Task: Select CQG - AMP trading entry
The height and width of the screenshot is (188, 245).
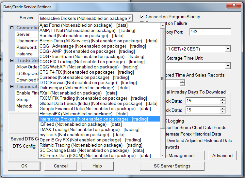Action: tap(99, 51)
